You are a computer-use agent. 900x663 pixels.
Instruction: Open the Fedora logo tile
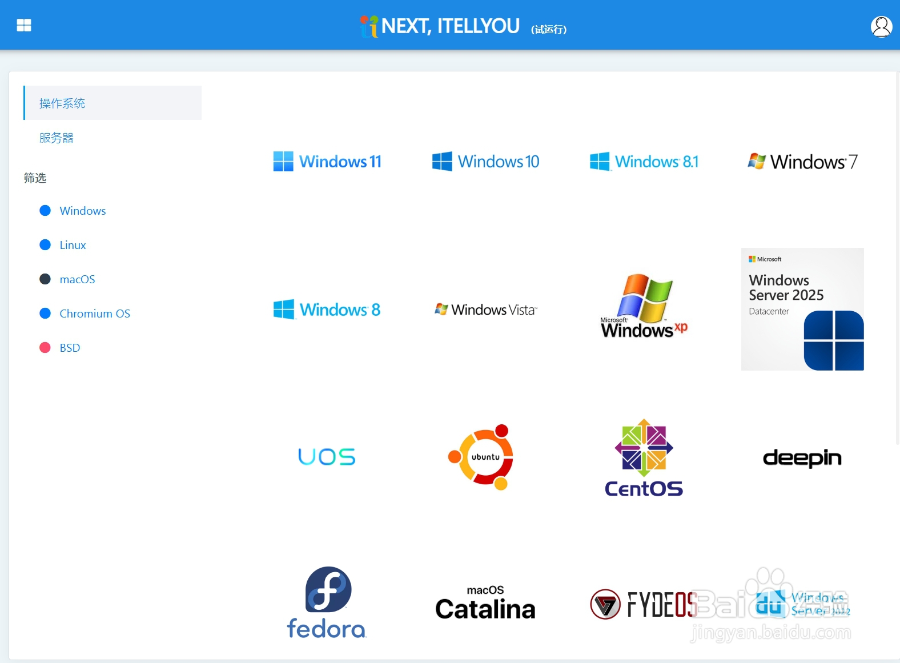pyautogui.click(x=327, y=602)
